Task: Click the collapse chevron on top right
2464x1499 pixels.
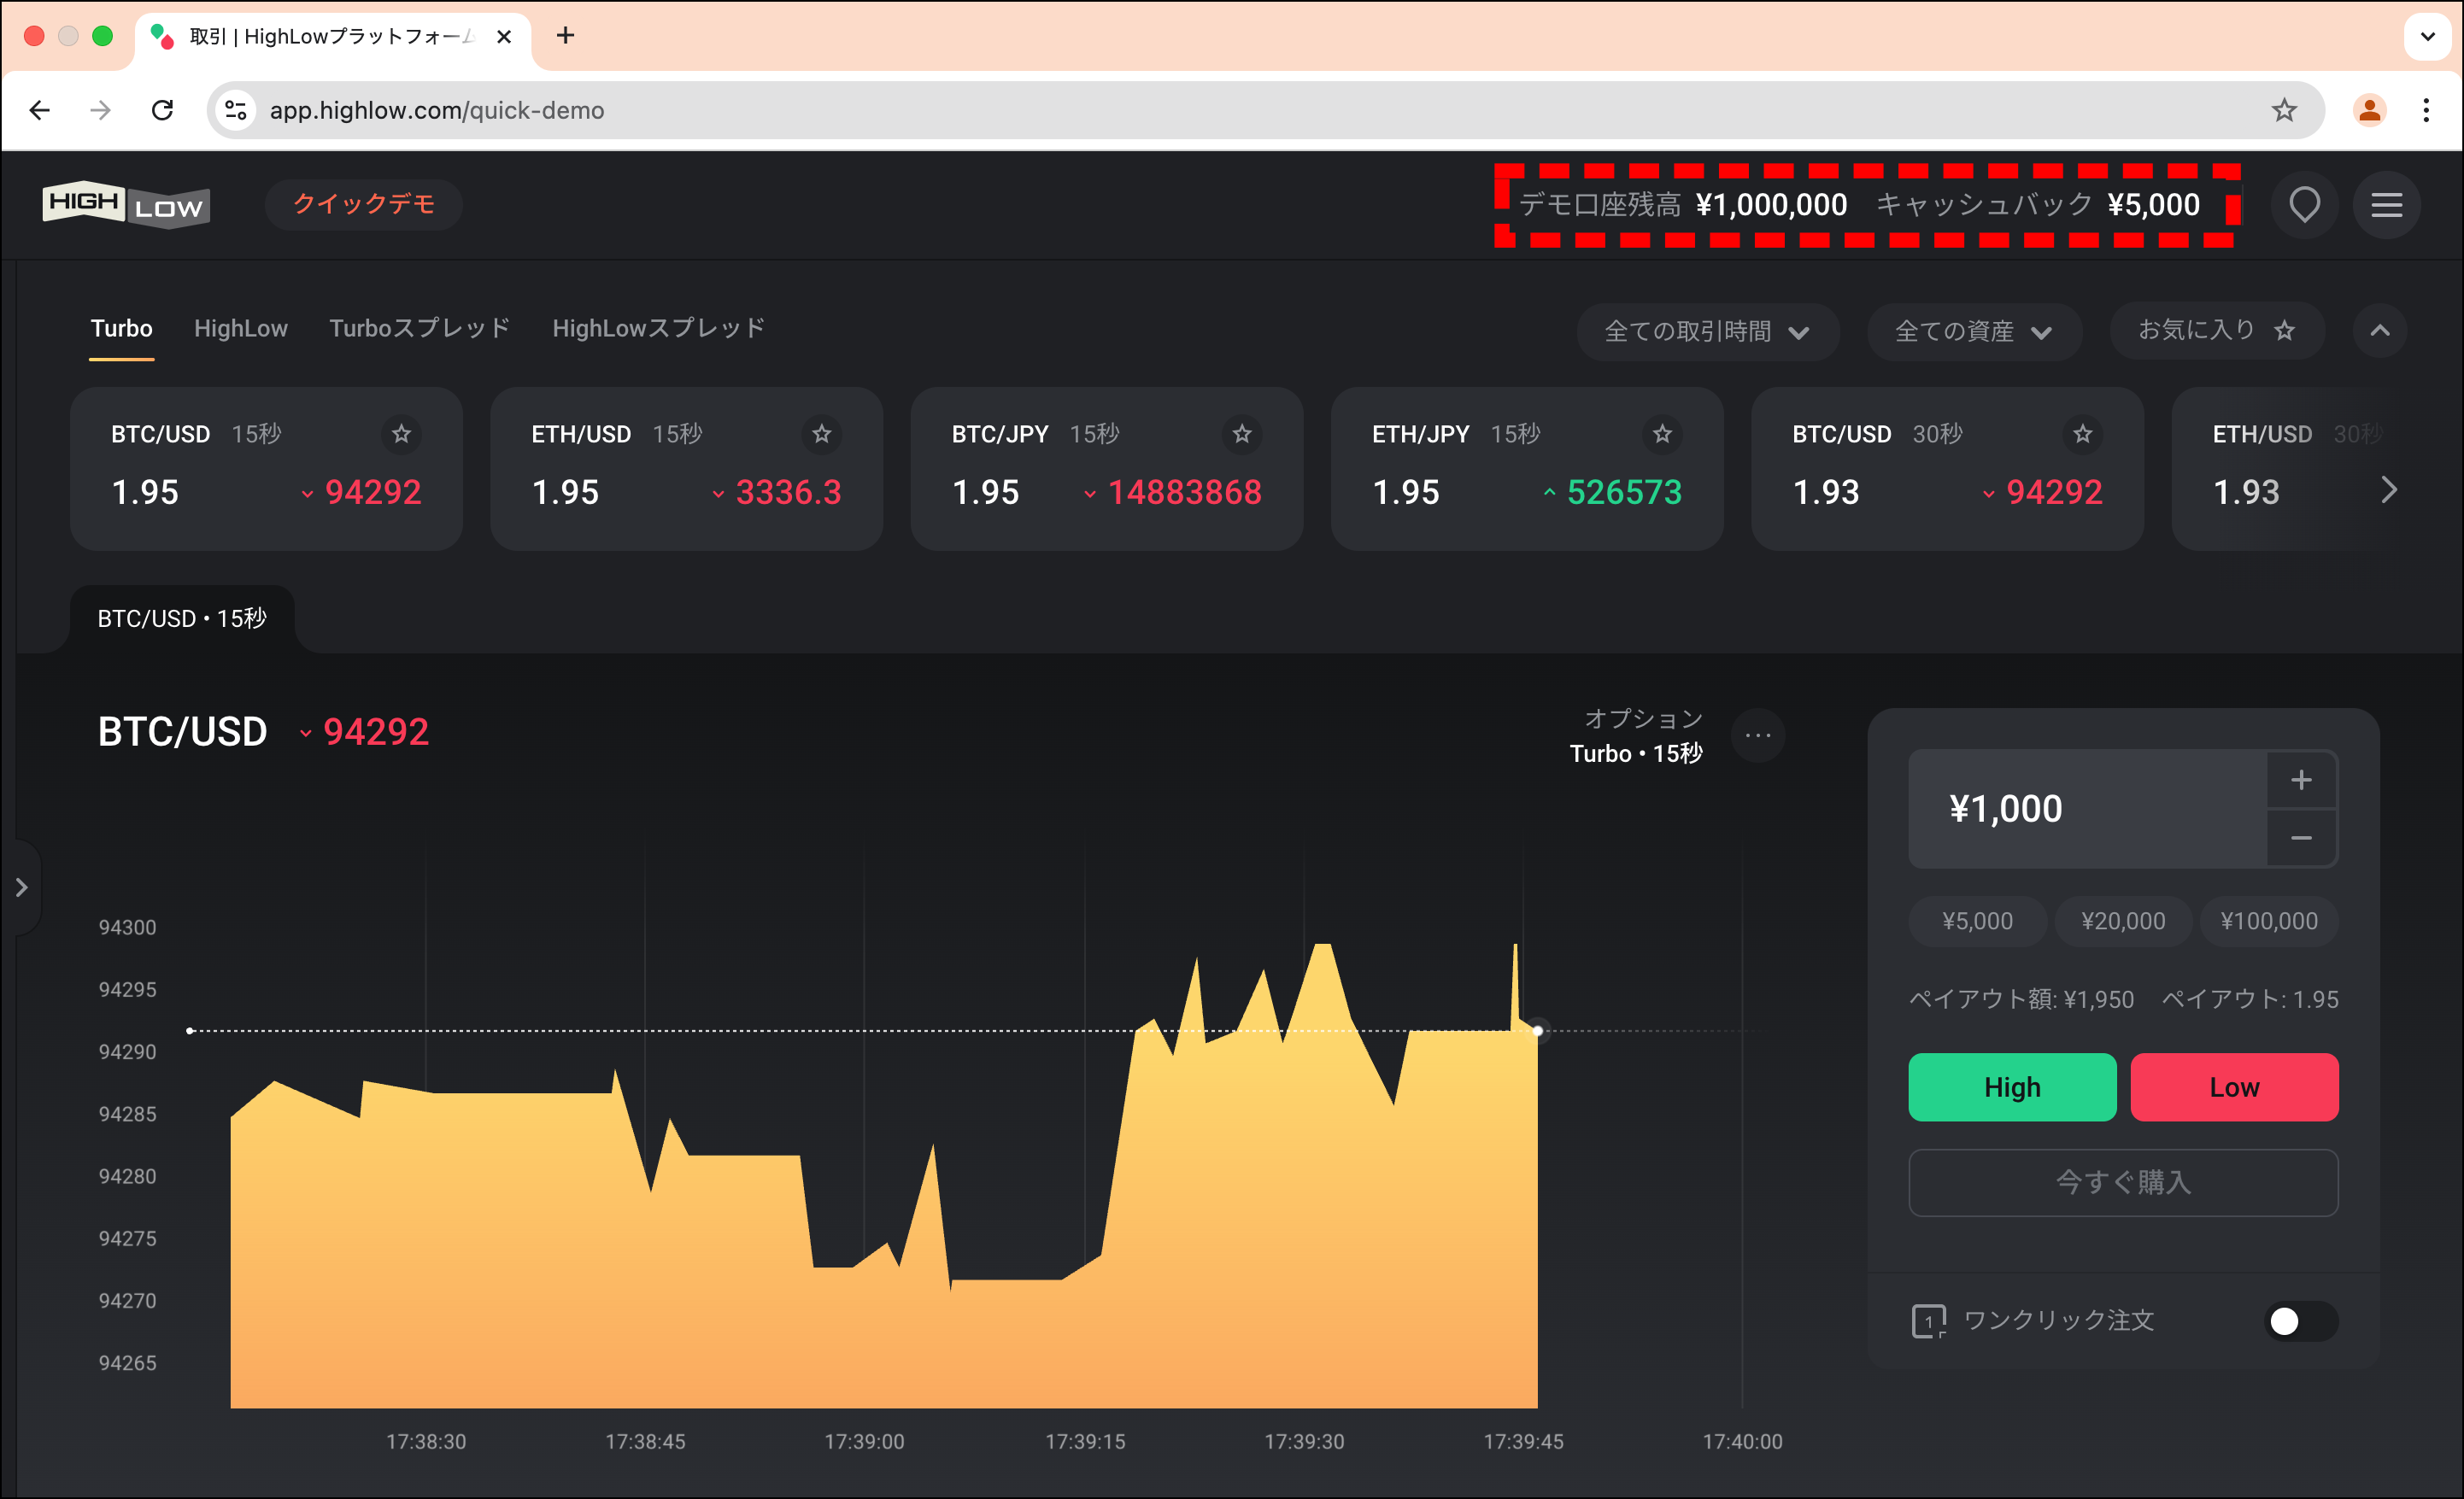Action: click(2379, 331)
